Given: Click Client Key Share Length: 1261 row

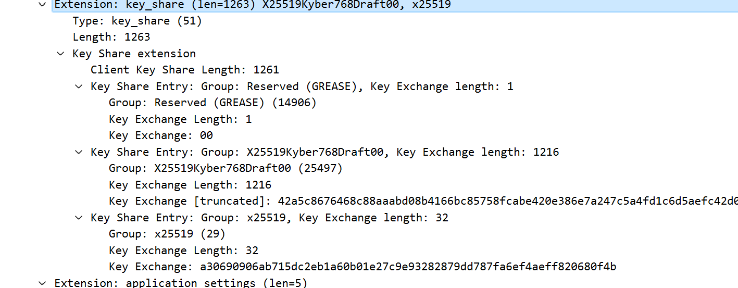Looking at the screenshot, I should click(x=184, y=70).
